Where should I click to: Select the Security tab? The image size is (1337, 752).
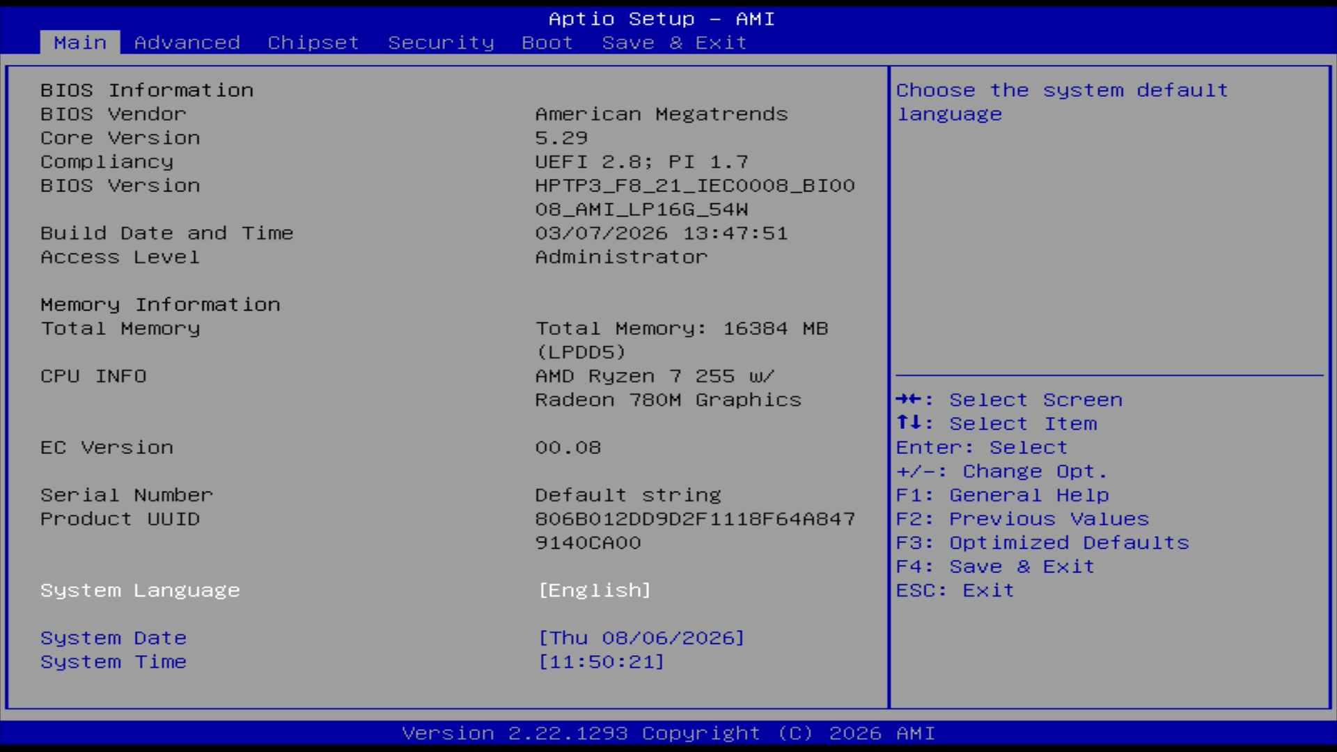coord(441,42)
